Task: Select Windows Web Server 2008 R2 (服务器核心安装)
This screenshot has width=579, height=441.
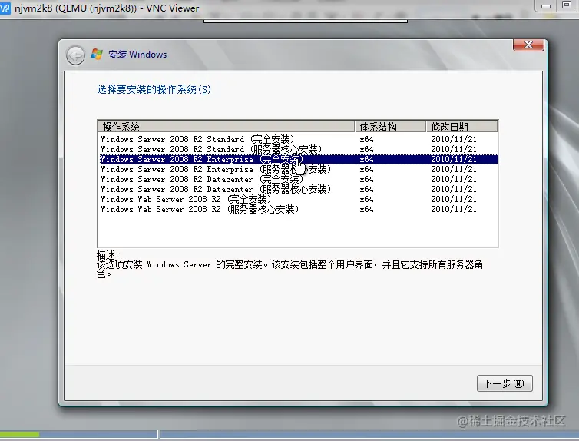Action: coord(299,209)
